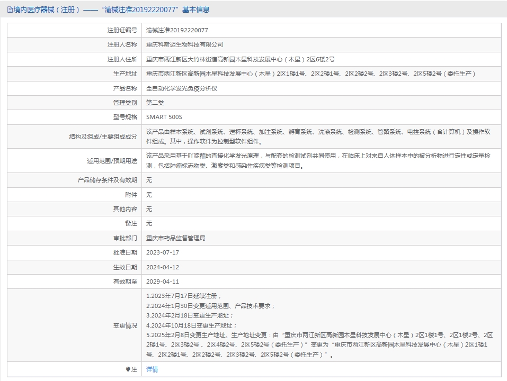This screenshot has width=507, height=381.
Task: Select the product name 全自动化学发光免疫分析仪
Action: point(182,88)
